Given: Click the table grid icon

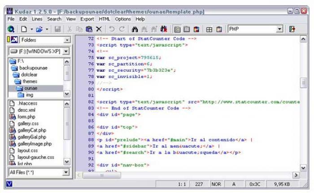Looking at the screenshot, I should coord(209,30).
